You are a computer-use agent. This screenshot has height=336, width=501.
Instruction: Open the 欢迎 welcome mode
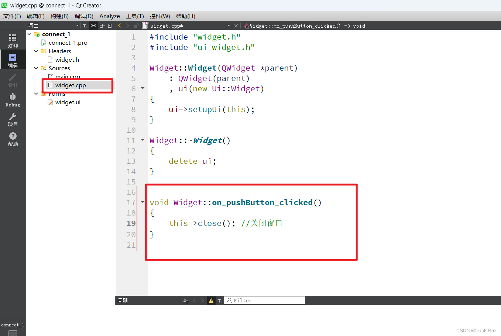pos(13,41)
